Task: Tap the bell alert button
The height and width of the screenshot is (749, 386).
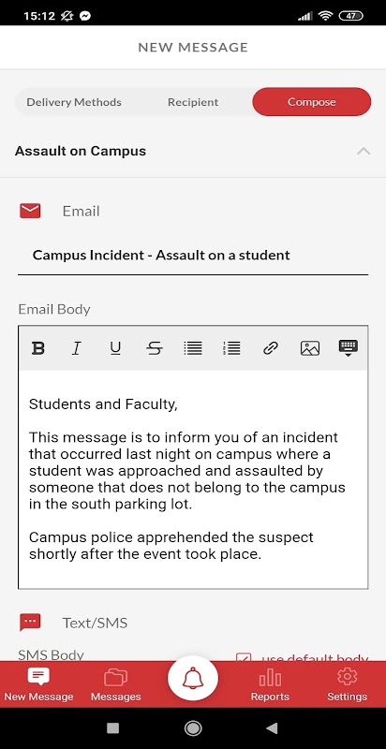Action: (x=193, y=679)
